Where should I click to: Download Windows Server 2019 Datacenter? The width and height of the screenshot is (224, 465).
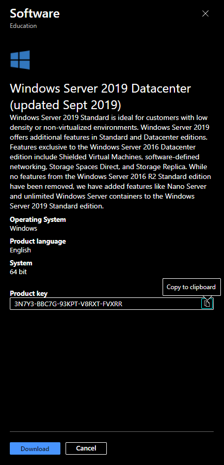[35, 448]
